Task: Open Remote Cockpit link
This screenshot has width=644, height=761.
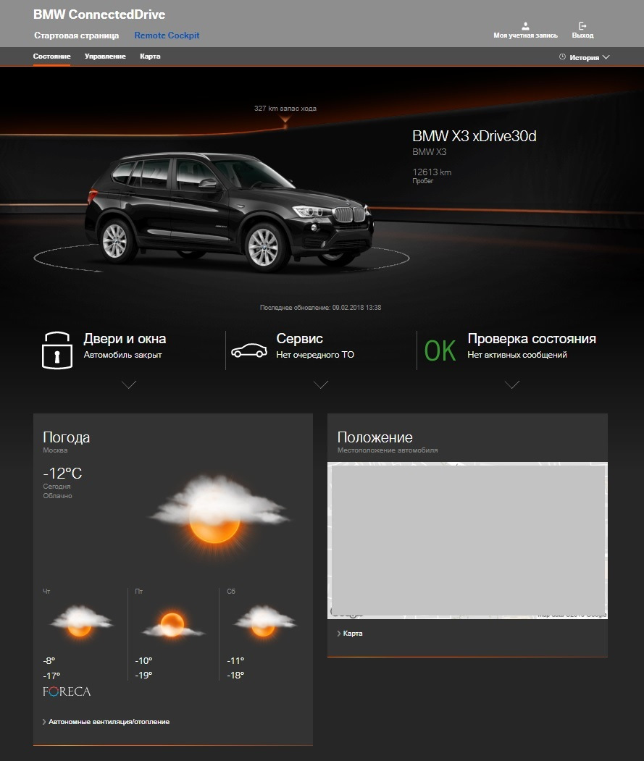Action: [167, 35]
